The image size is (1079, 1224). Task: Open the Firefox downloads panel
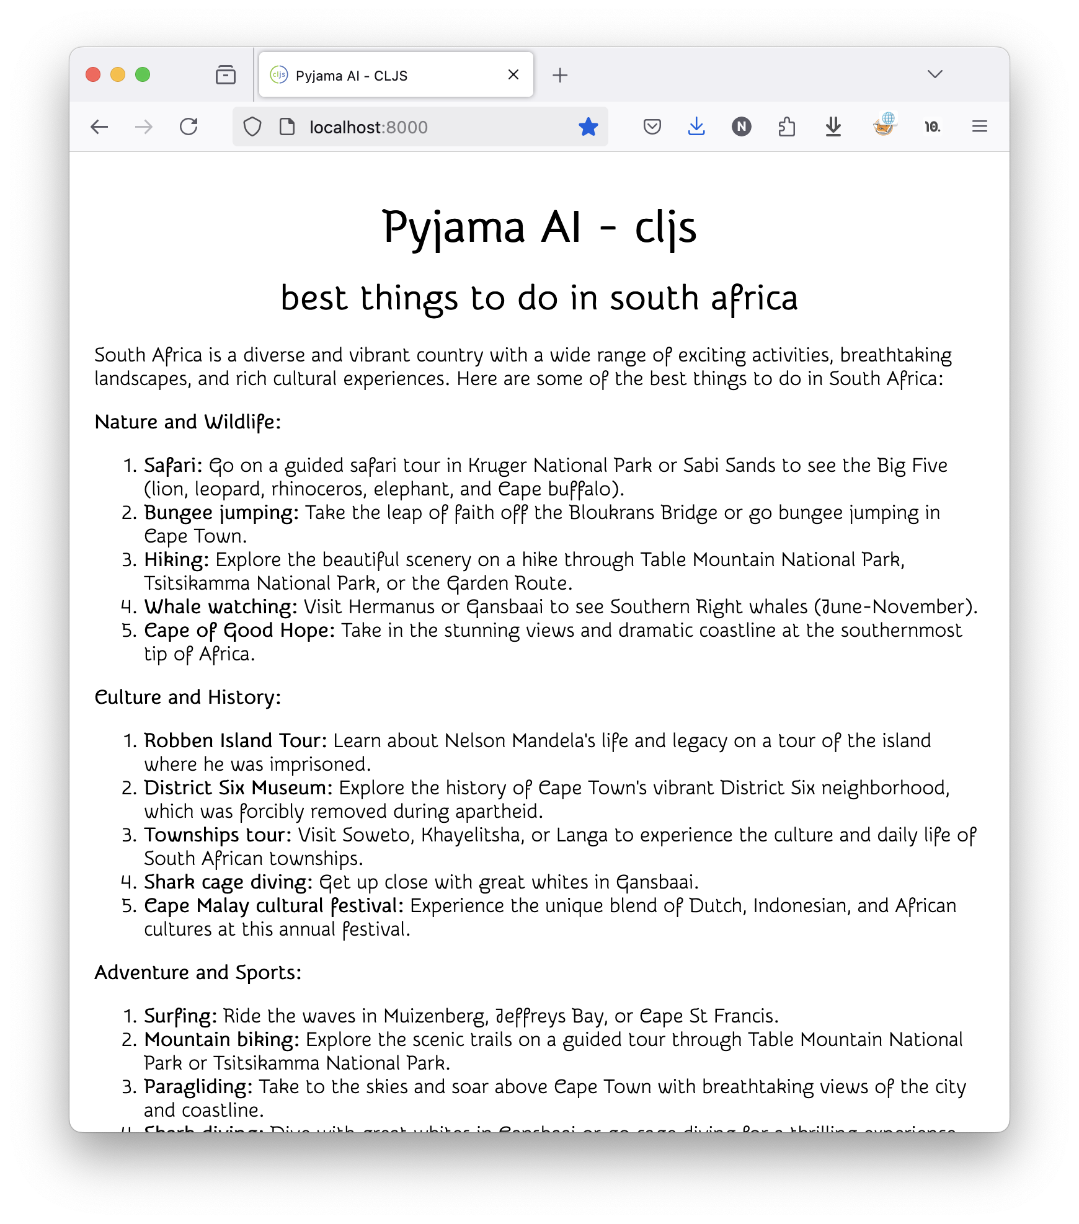pos(696,127)
